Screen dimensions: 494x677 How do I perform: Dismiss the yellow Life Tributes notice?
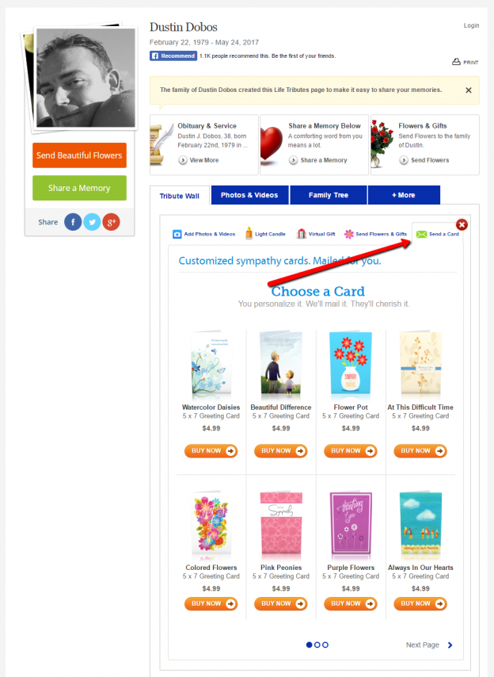[x=469, y=90]
